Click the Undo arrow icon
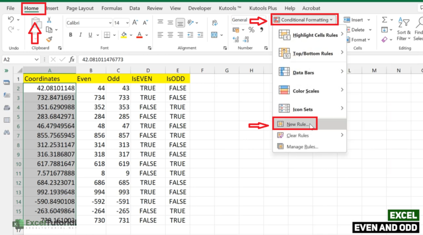Viewport: 423px width, 235px height. click(x=12, y=20)
